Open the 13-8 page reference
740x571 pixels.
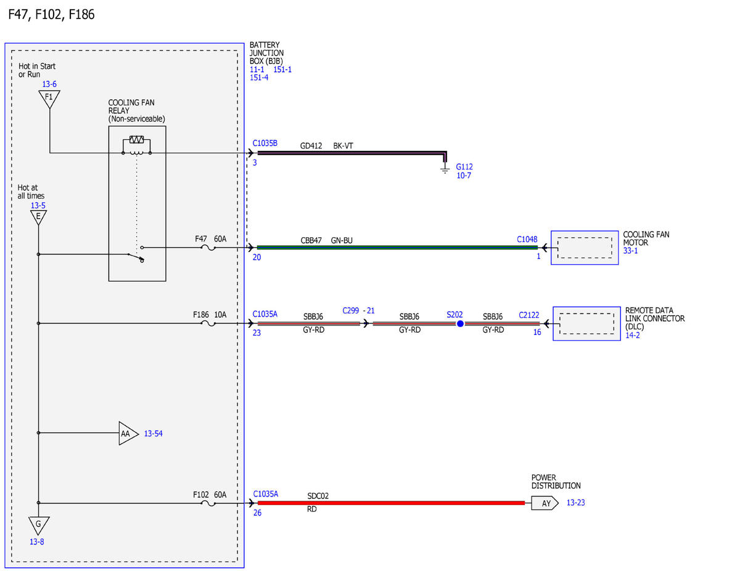38,542
